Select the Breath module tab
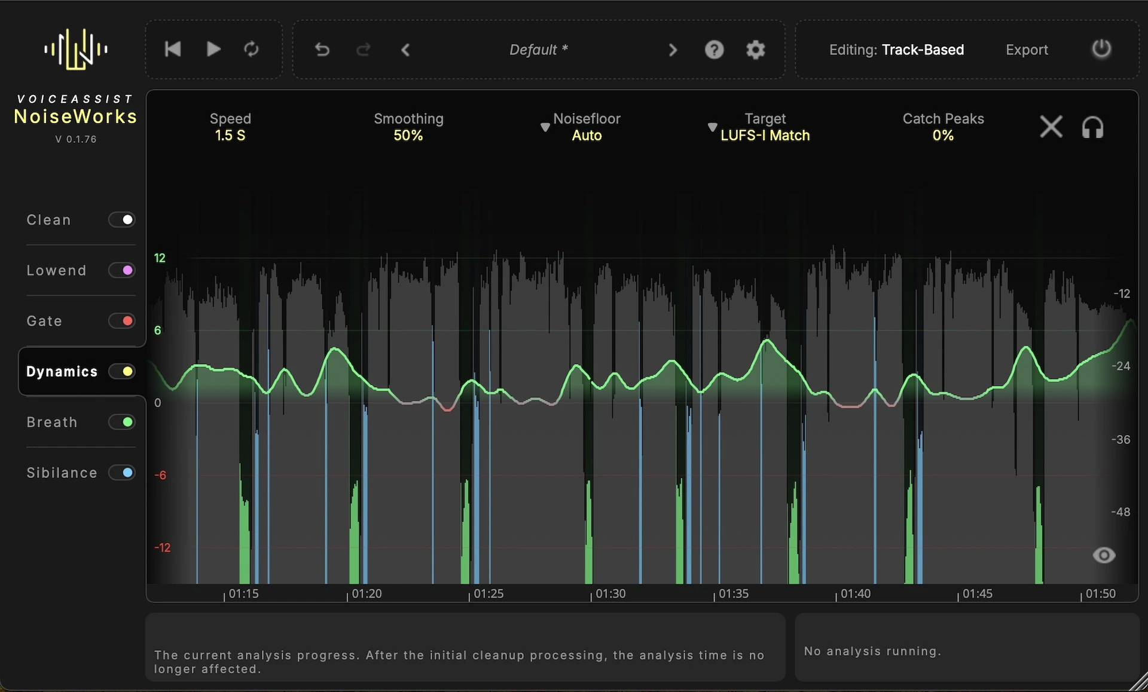Viewport: 1148px width, 692px height. pos(53,422)
